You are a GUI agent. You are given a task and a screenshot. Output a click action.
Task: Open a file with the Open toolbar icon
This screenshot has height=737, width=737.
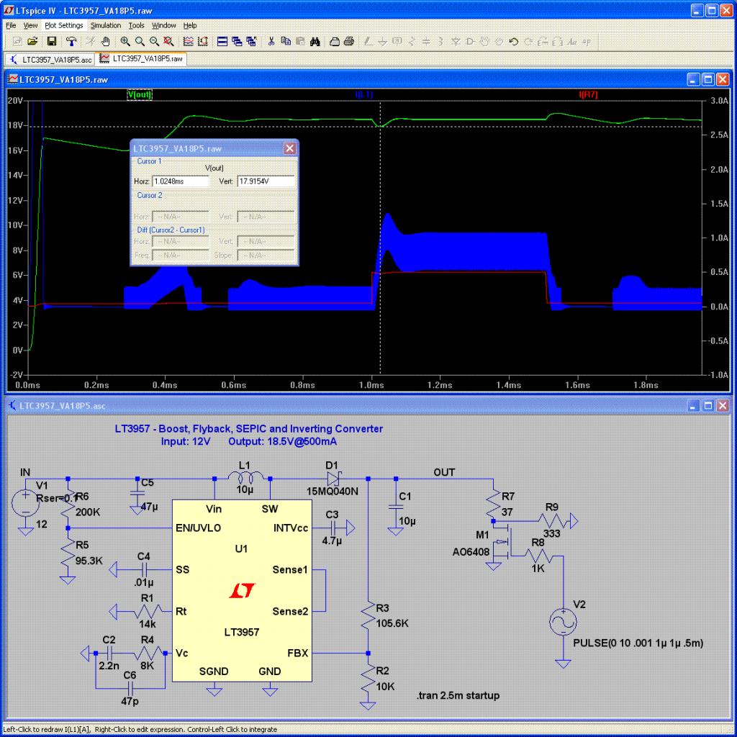point(32,41)
